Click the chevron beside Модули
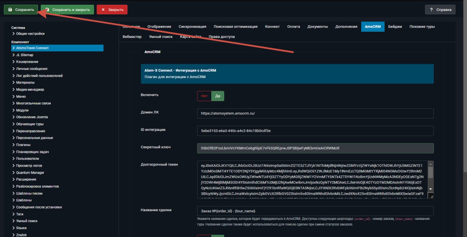 point(13,110)
